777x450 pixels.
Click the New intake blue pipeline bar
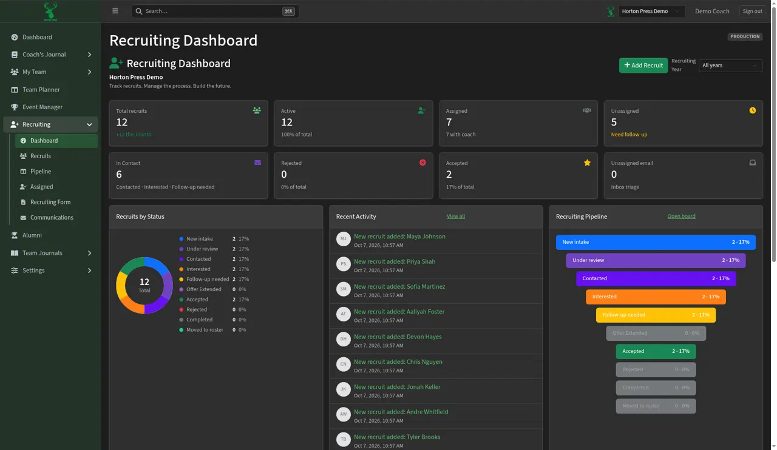coord(656,242)
